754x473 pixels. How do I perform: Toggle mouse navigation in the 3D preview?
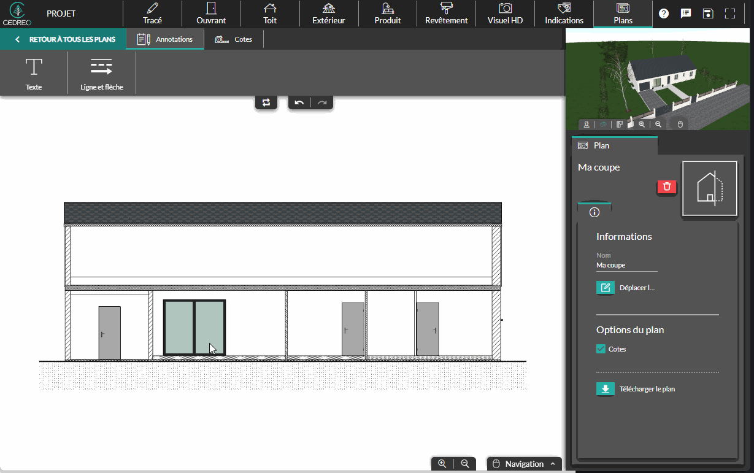pos(680,125)
